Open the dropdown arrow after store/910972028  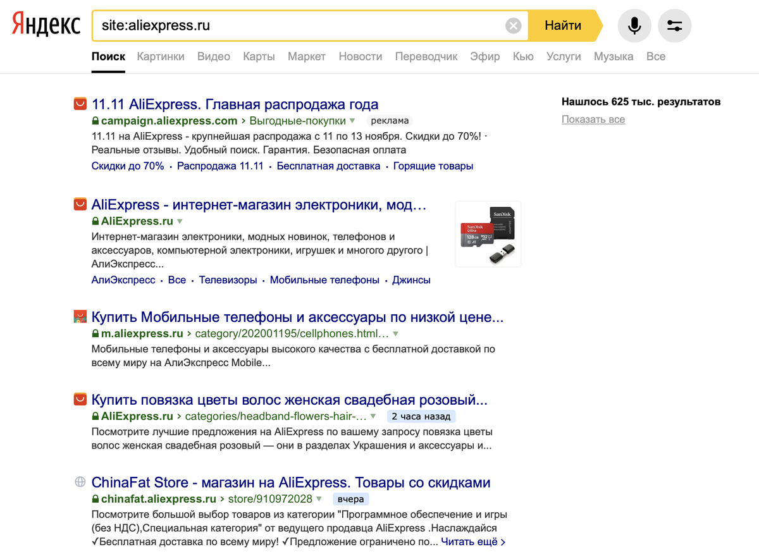click(x=319, y=499)
